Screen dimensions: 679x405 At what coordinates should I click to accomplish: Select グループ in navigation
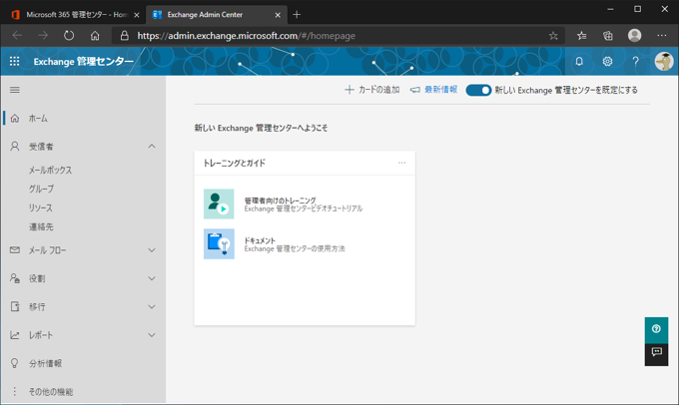coord(42,189)
